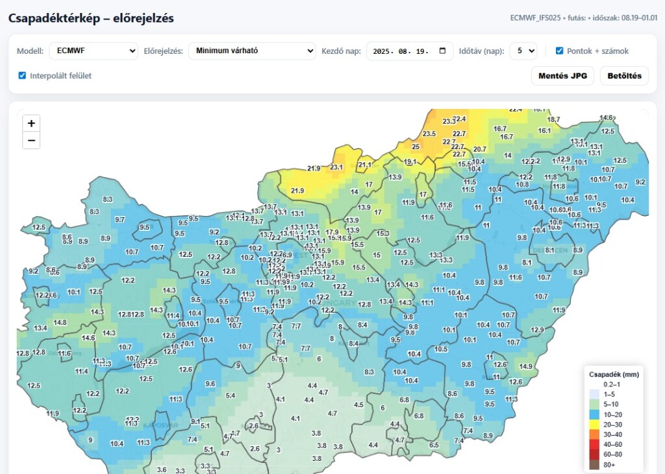Viewport: 665px width, 474px height.
Task: Zoom out of the precipitation map
Action: click(x=31, y=140)
